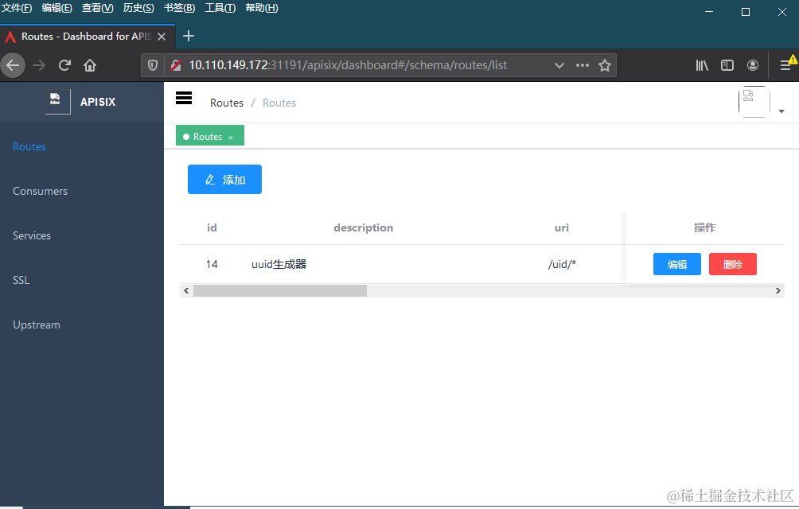Viewport: 799px width, 509px height.
Task: Bookmark this page with the star icon
Action: (605, 65)
